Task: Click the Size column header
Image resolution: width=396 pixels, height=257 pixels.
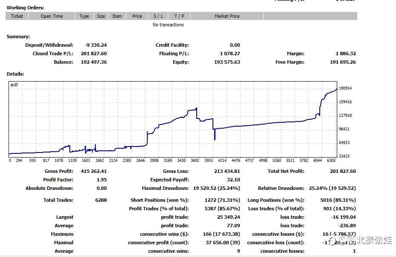Action: point(101,16)
